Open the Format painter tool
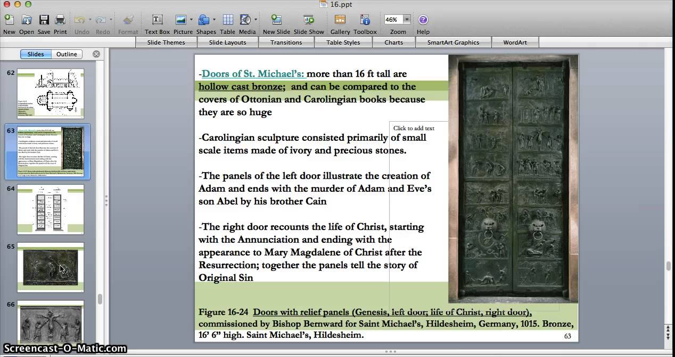This screenshot has width=675, height=357. pyautogui.click(x=128, y=20)
